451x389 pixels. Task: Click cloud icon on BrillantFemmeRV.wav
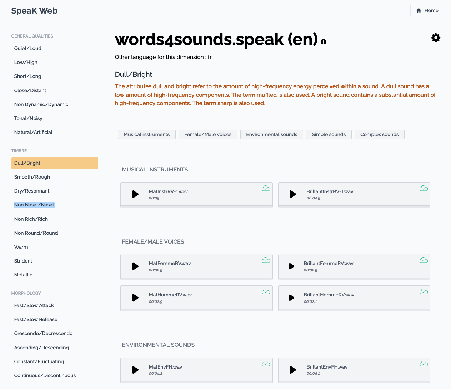(x=424, y=260)
